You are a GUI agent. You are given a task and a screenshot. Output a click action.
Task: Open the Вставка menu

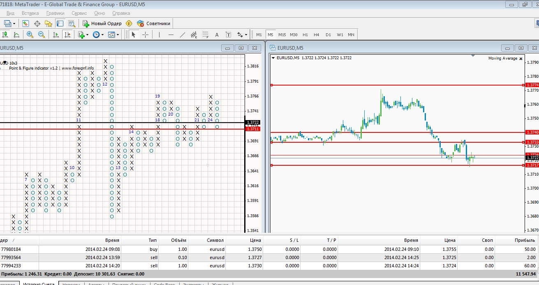pyautogui.click(x=30, y=13)
